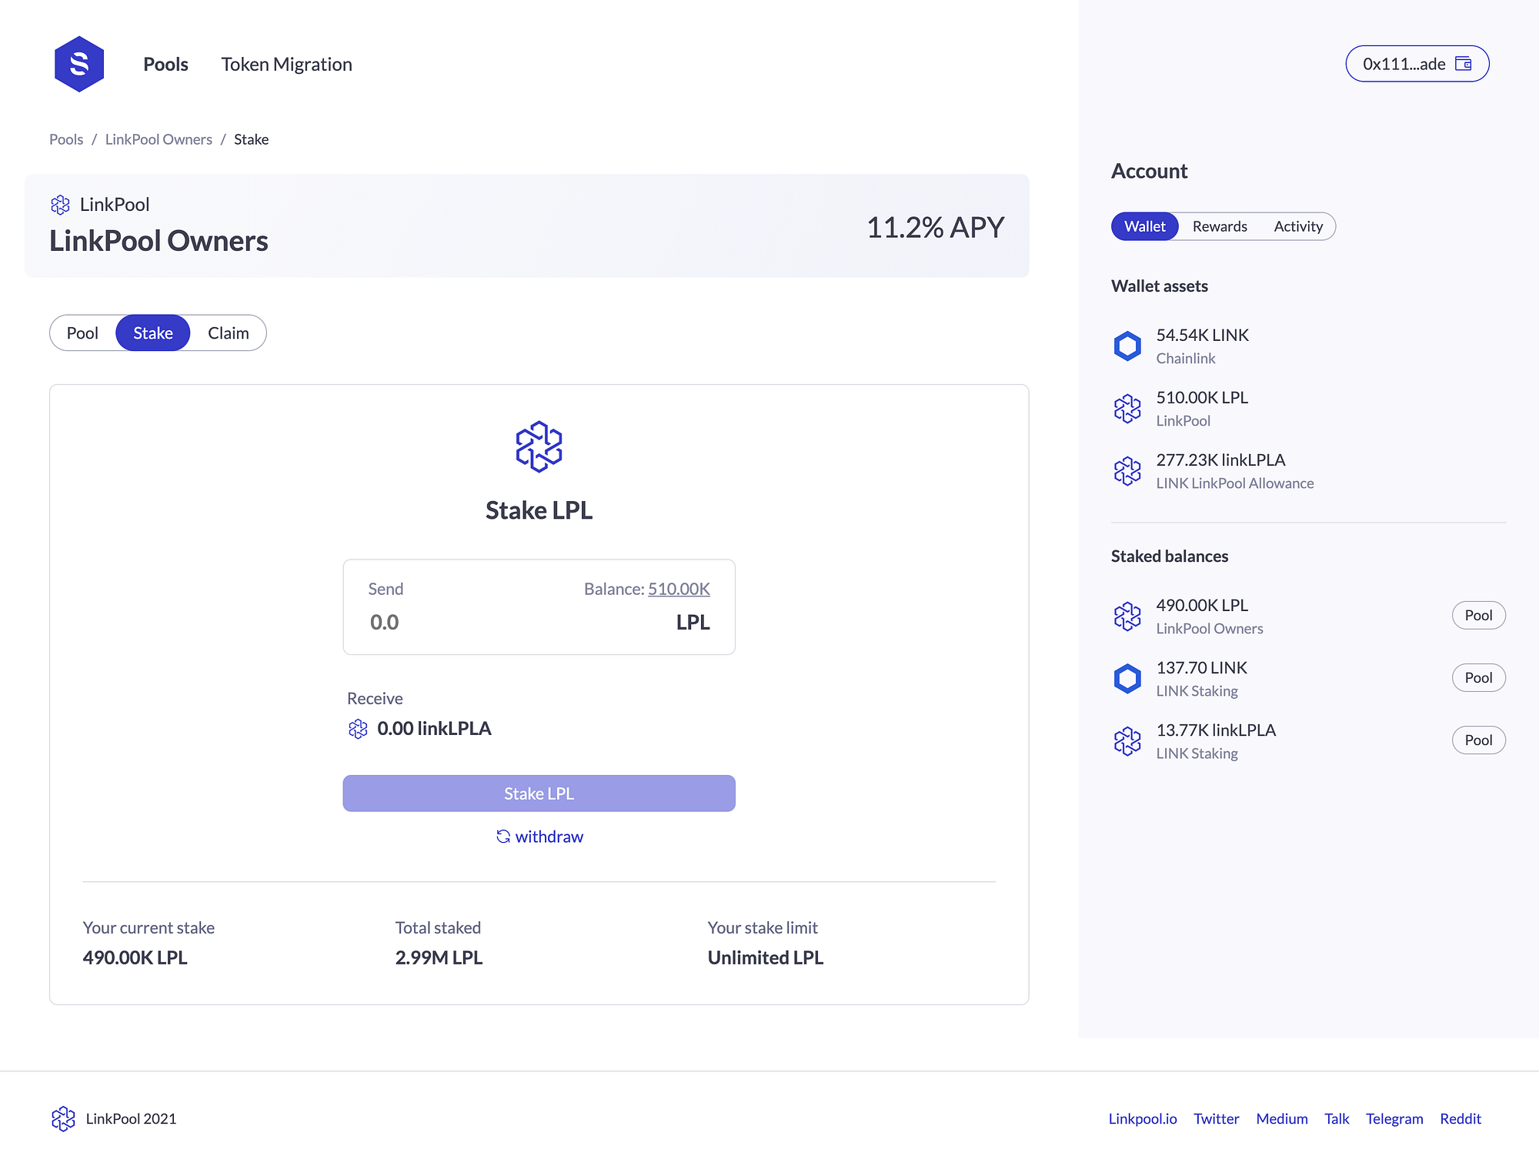Click small icon beside 0.00 linkLPLA
The image size is (1539, 1166).
coord(358,729)
